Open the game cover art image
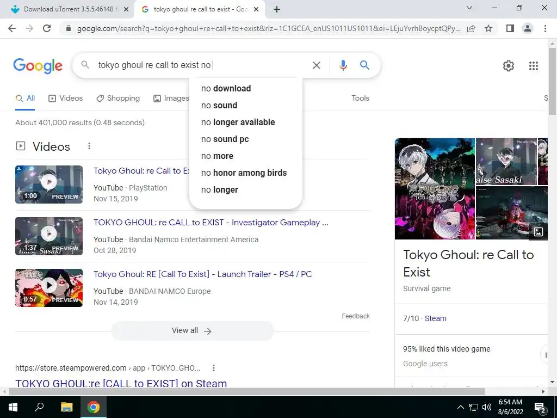This screenshot has height=418, width=557. coord(435,189)
